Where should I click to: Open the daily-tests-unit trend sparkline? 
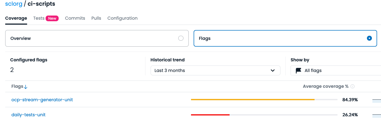[x=377, y=115]
